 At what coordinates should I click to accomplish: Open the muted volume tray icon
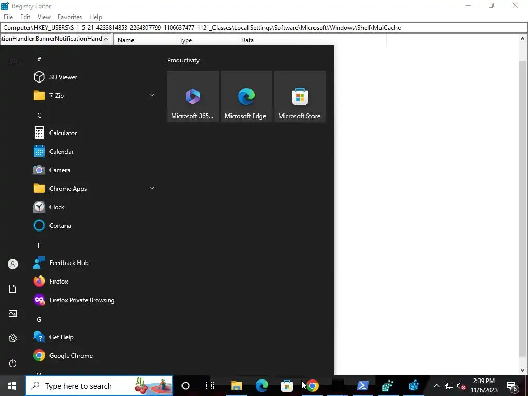(461, 386)
